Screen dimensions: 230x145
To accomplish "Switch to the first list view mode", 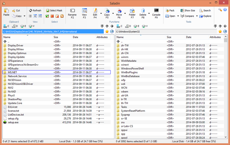I will 30,16.
